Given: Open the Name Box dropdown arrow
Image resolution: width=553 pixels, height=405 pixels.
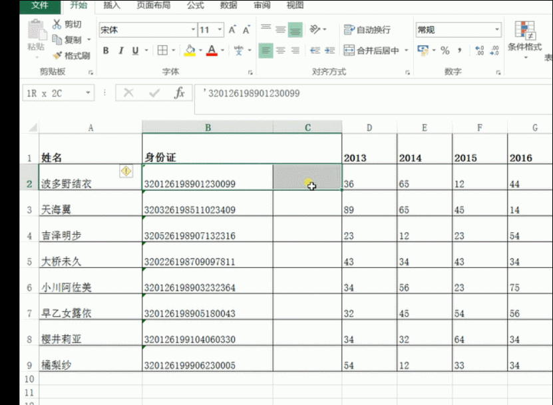Looking at the screenshot, I should pos(88,93).
